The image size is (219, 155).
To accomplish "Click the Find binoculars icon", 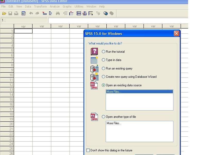I will coord(58,13).
